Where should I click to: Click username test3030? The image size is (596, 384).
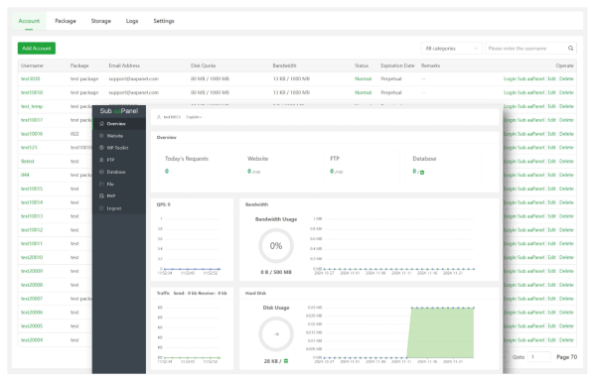click(x=31, y=79)
